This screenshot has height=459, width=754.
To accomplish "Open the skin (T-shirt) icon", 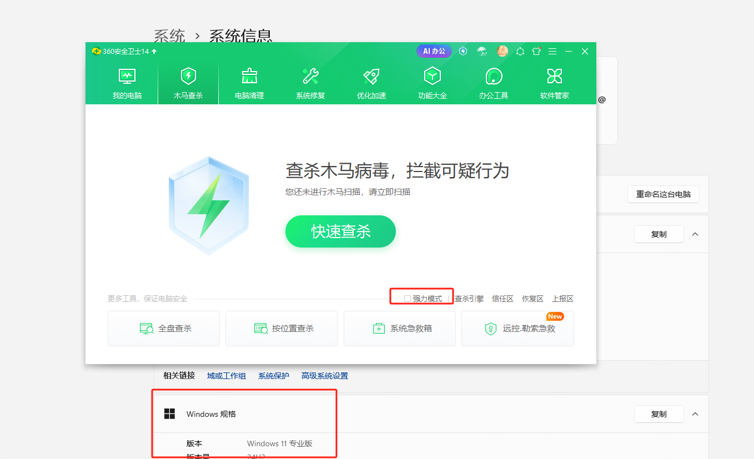I will coord(536,51).
